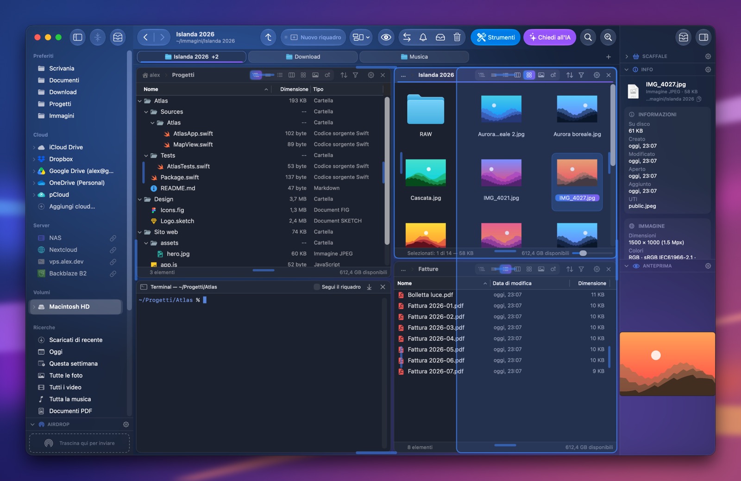Toggle the ANTEPRIMA eye section

(x=636, y=266)
